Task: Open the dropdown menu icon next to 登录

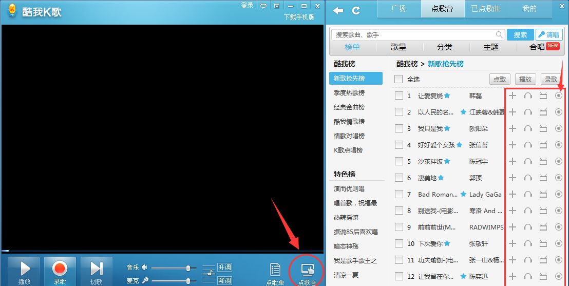Action: pos(277,6)
